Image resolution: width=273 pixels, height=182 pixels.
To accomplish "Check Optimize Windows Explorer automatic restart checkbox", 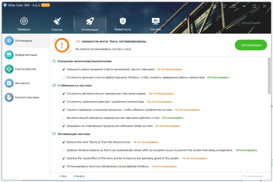I will tap(64, 150).
